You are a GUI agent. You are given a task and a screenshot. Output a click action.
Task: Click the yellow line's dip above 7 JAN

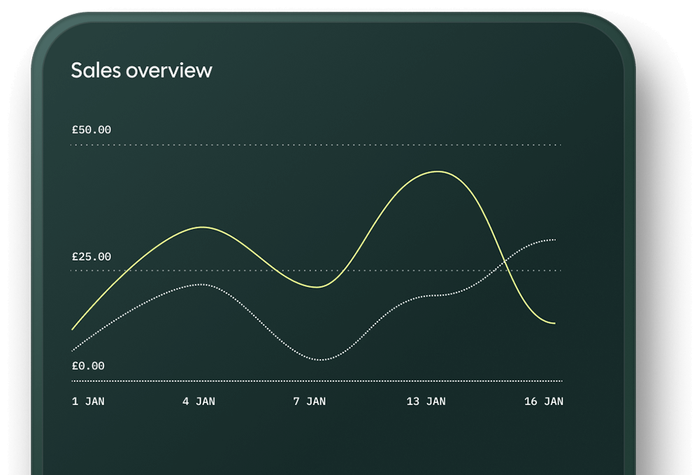coord(317,287)
